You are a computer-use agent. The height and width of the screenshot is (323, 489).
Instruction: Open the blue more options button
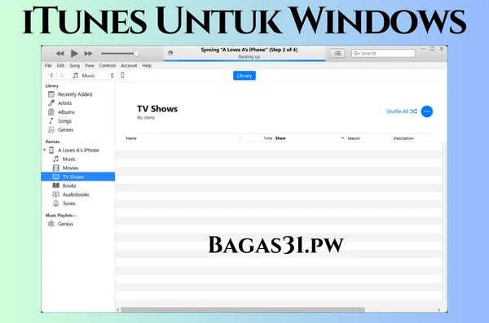tap(427, 111)
